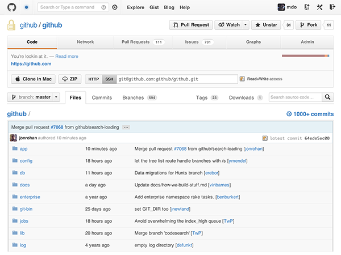Switch to the Commits subtab

pyautogui.click(x=102, y=98)
